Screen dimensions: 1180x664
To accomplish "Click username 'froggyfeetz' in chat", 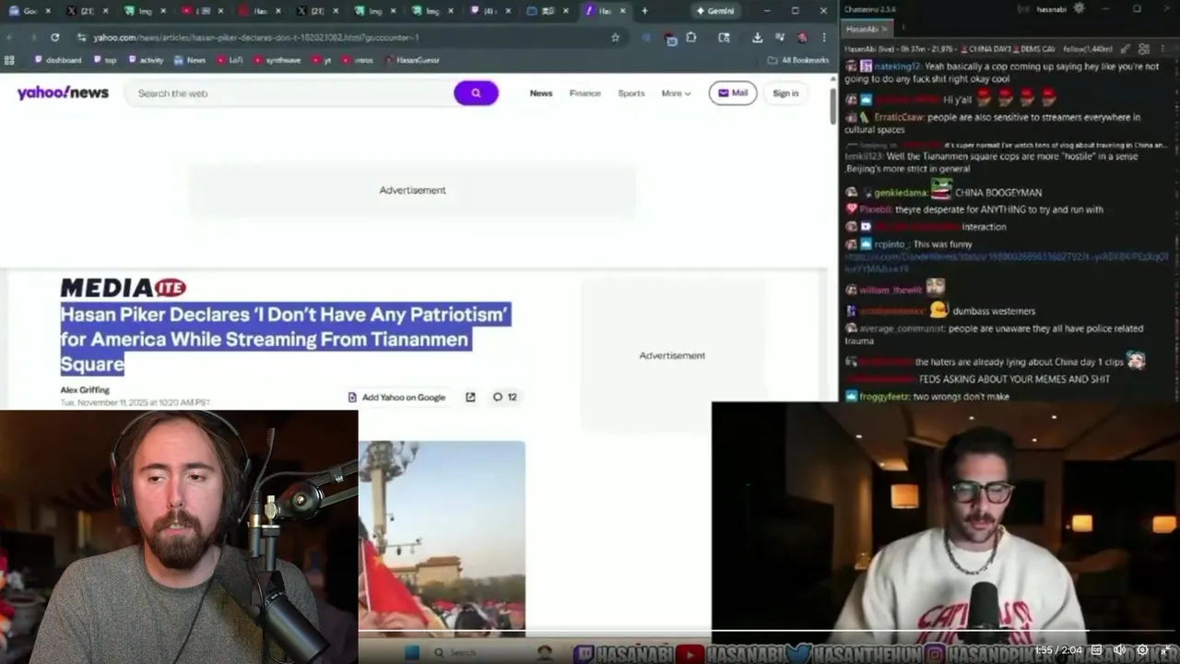I will point(884,397).
